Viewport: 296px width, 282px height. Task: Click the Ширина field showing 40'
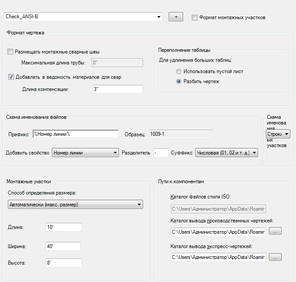63,246
